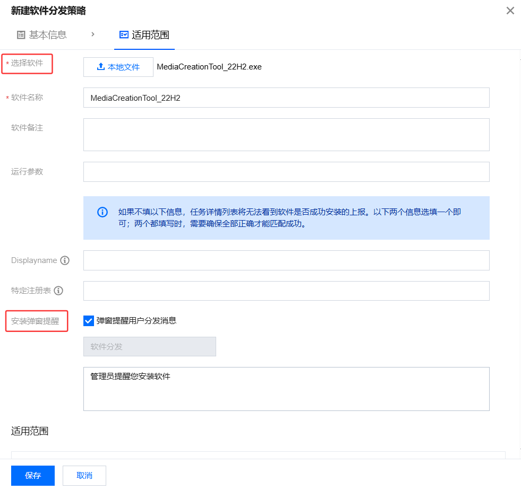
Task: Focus the 运行参数 input field
Action: pos(286,172)
